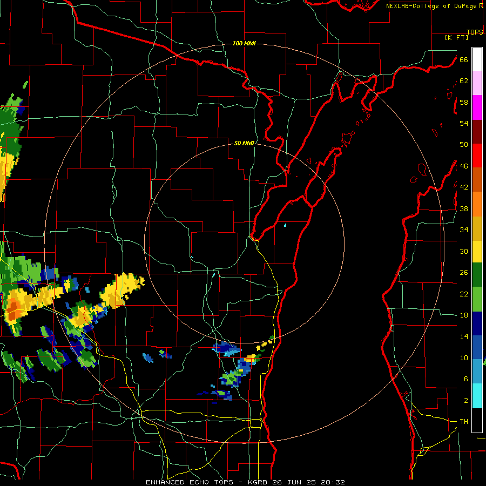Click the legend value 22

pyautogui.click(x=464, y=294)
